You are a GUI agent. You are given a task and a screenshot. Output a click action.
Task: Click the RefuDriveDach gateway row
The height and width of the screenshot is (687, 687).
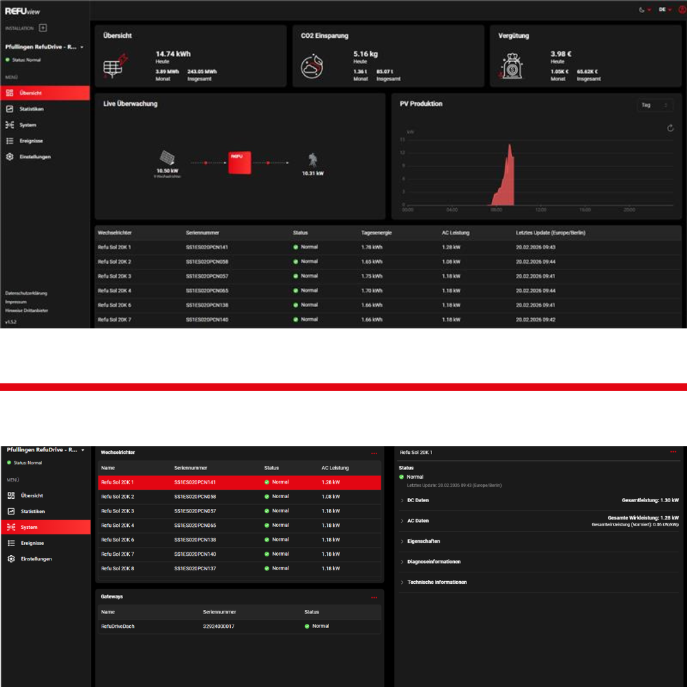tap(239, 626)
